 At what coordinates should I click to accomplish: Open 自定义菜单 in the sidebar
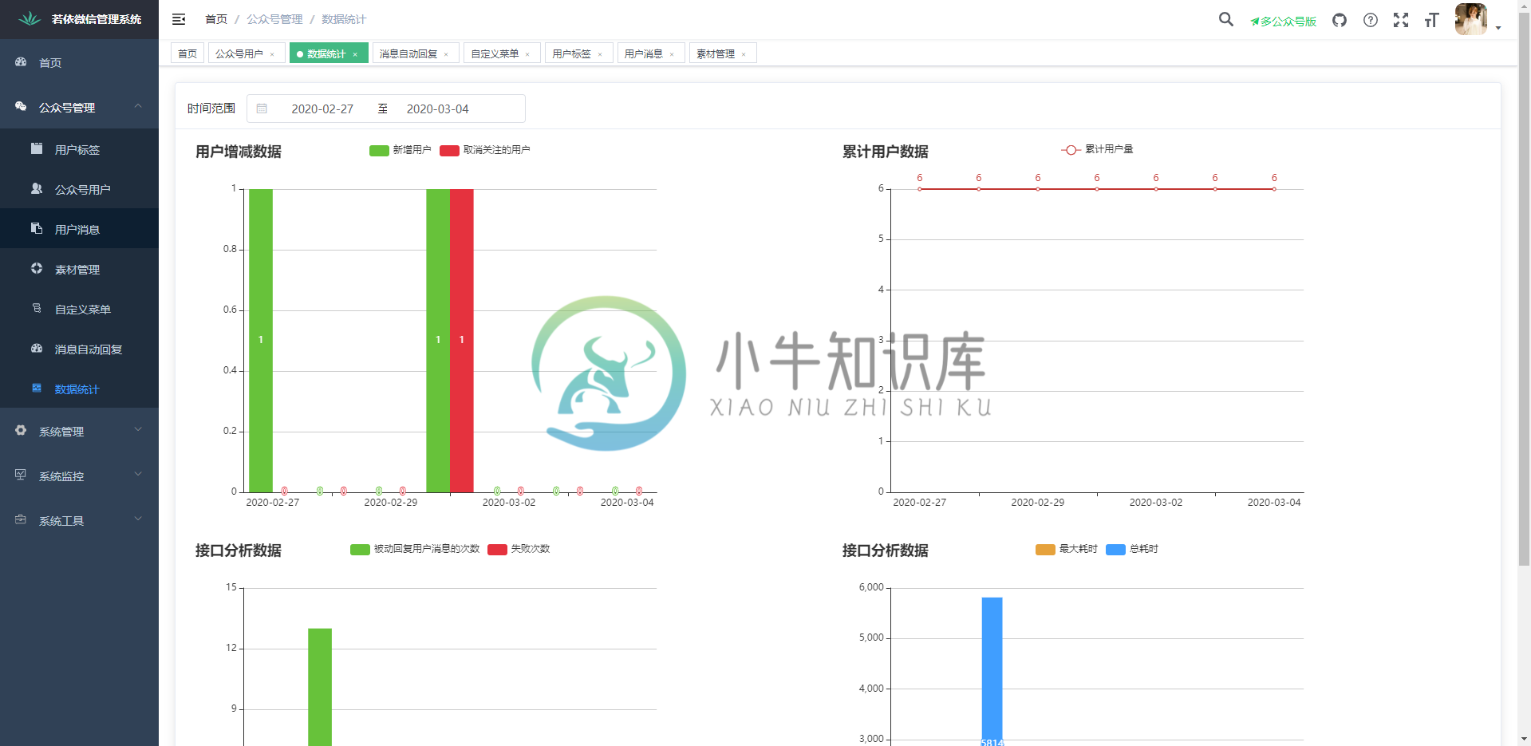coord(79,309)
